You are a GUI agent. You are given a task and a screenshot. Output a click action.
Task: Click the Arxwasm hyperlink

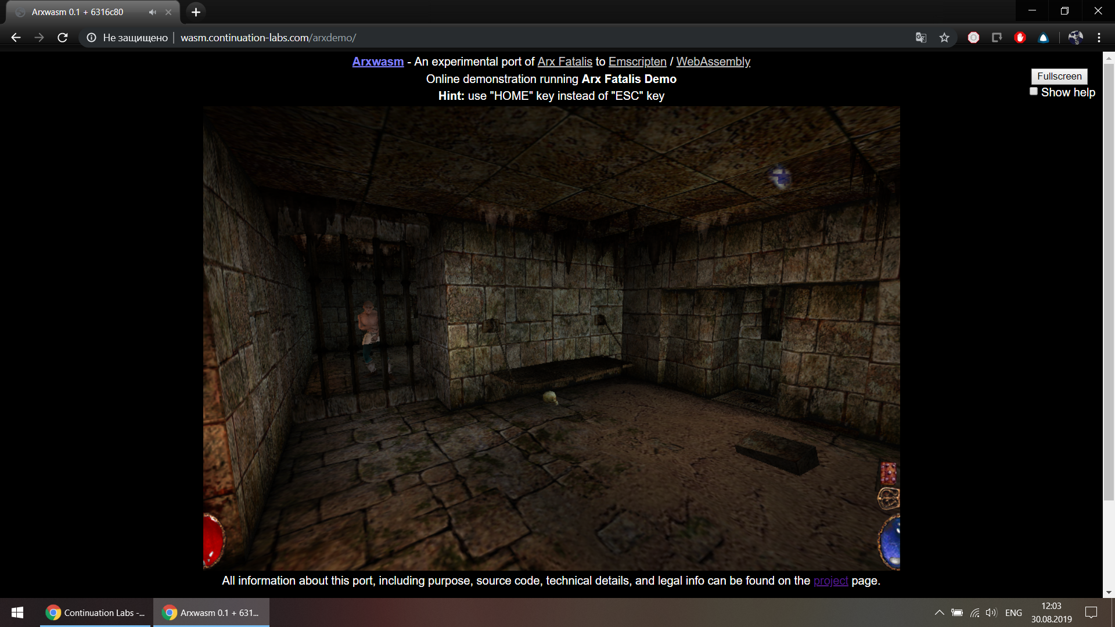(x=377, y=61)
